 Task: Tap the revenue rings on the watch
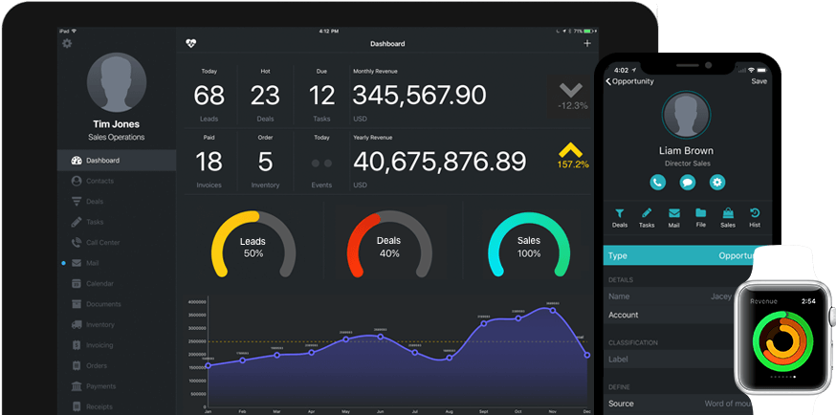click(x=782, y=342)
